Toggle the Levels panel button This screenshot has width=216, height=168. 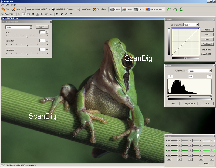tap(127, 9)
